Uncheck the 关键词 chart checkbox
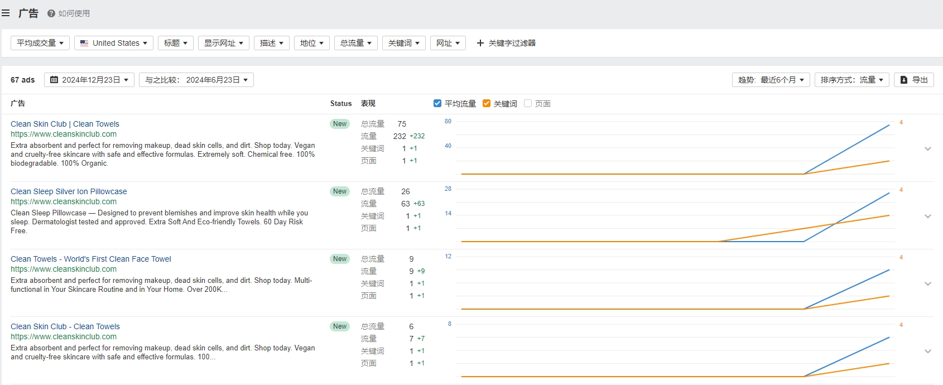The height and width of the screenshot is (385, 943). coord(487,103)
